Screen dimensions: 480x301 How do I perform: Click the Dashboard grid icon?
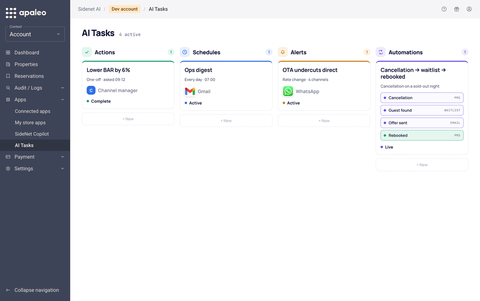[8, 53]
